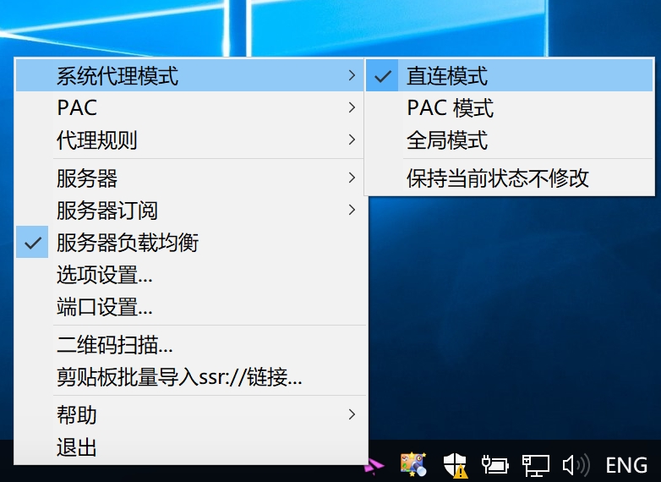
Task: Open the network connection tray icon
Action: pyautogui.click(x=535, y=463)
